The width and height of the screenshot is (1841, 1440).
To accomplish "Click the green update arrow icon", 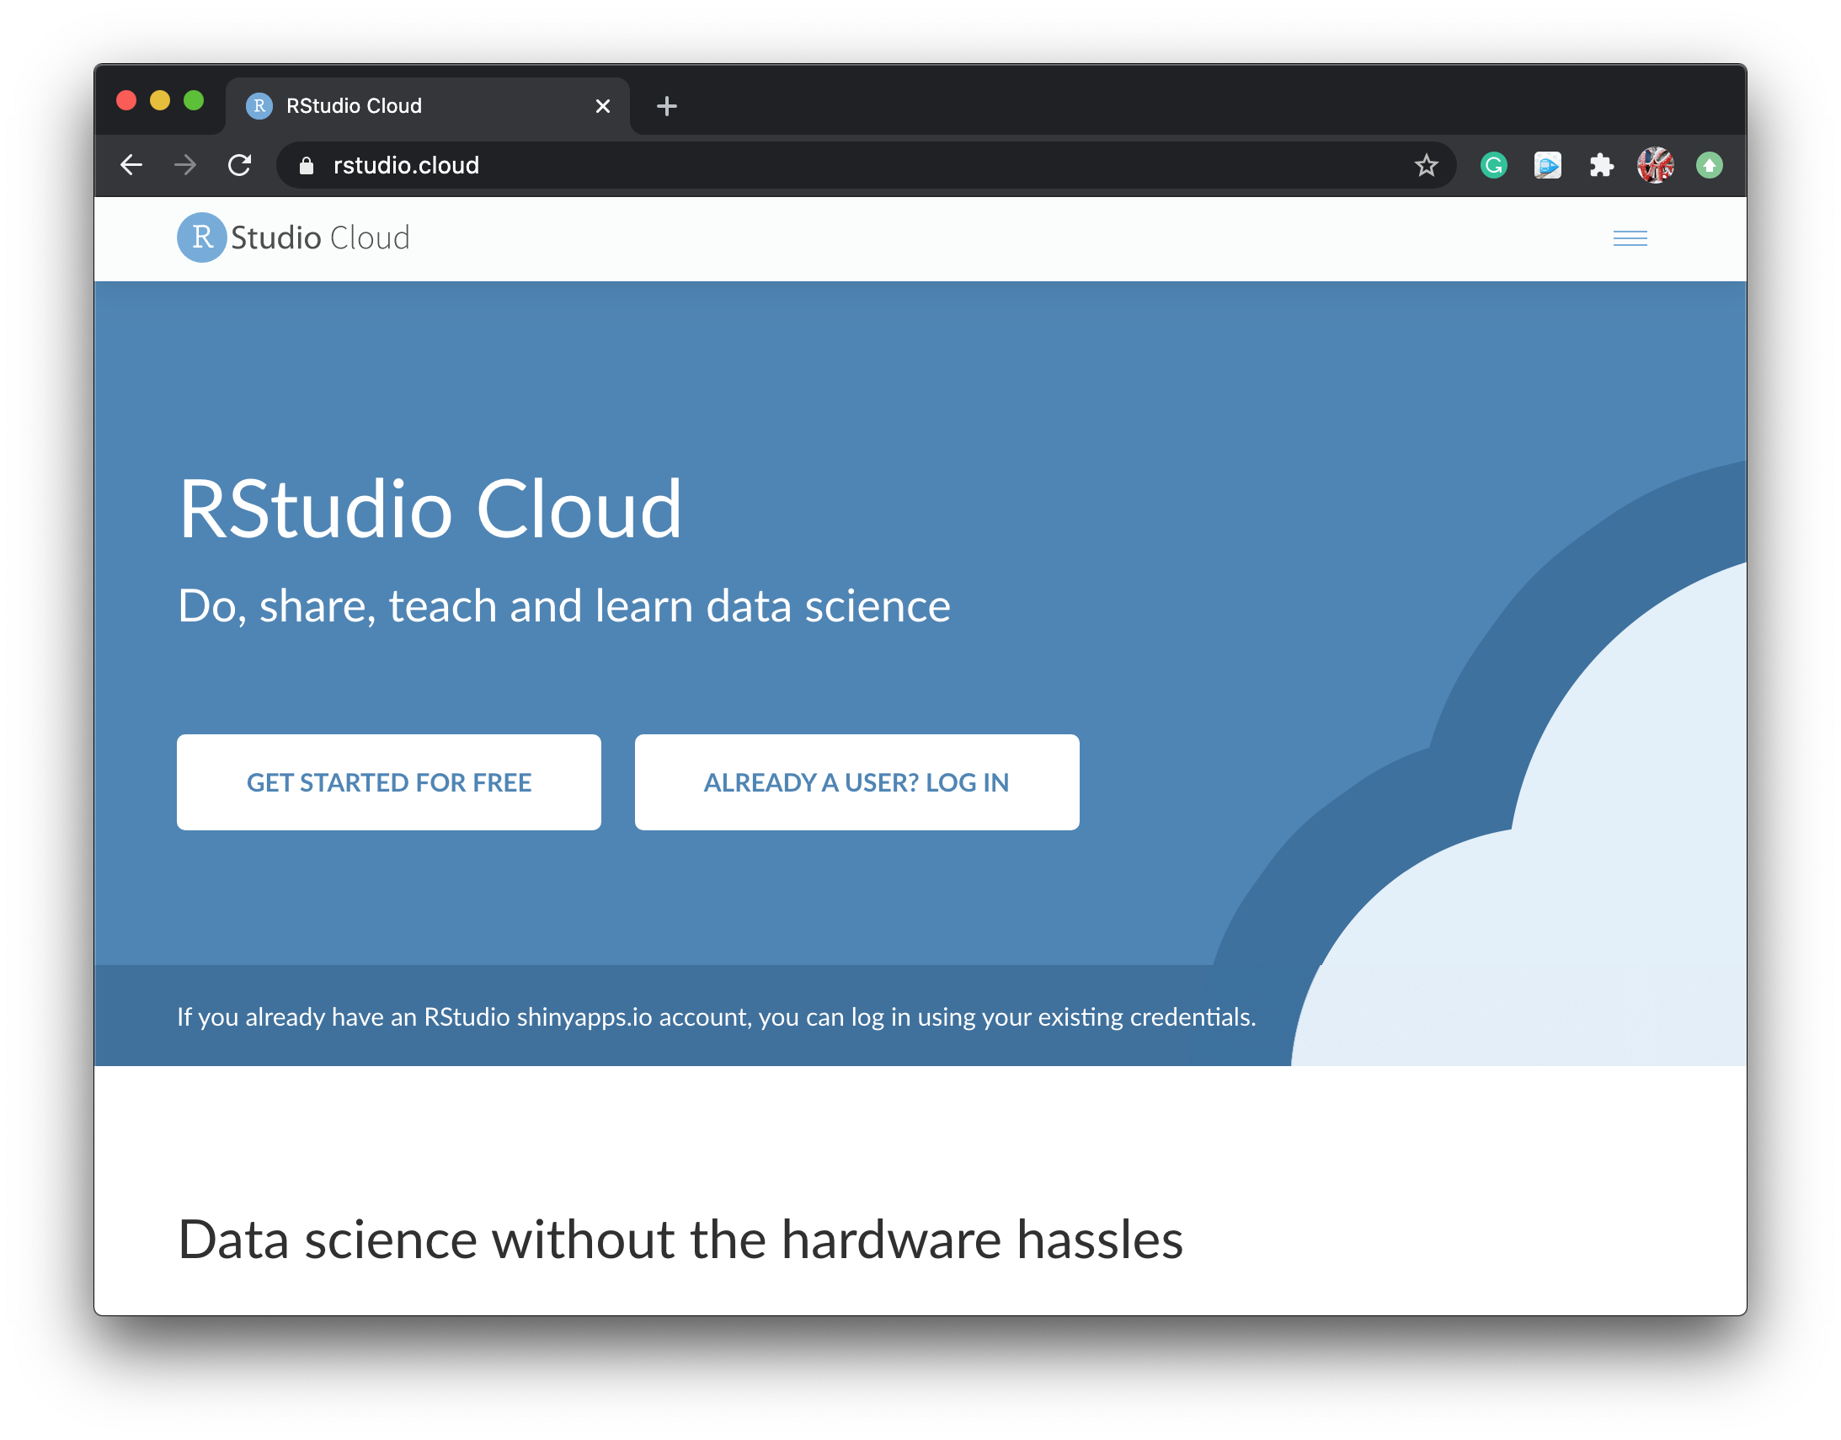I will pos(1709,165).
